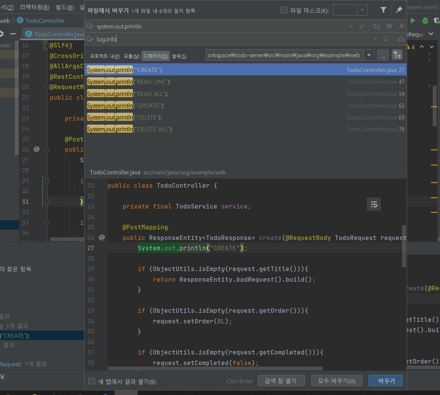Toggle Match Case (Cc) option

[x=377, y=27]
